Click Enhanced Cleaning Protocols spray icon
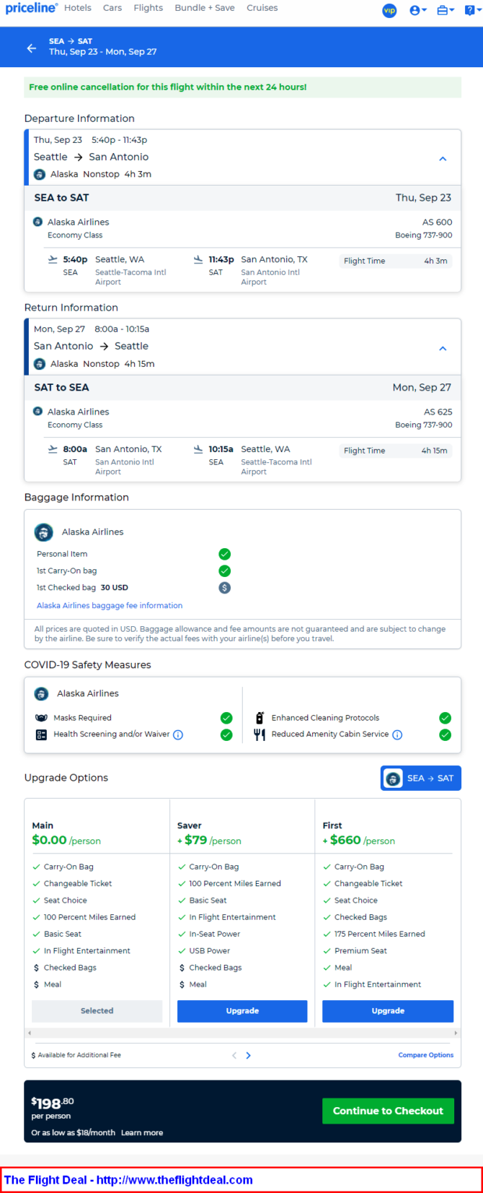Image resolution: width=483 pixels, height=1193 pixels. click(260, 718)
